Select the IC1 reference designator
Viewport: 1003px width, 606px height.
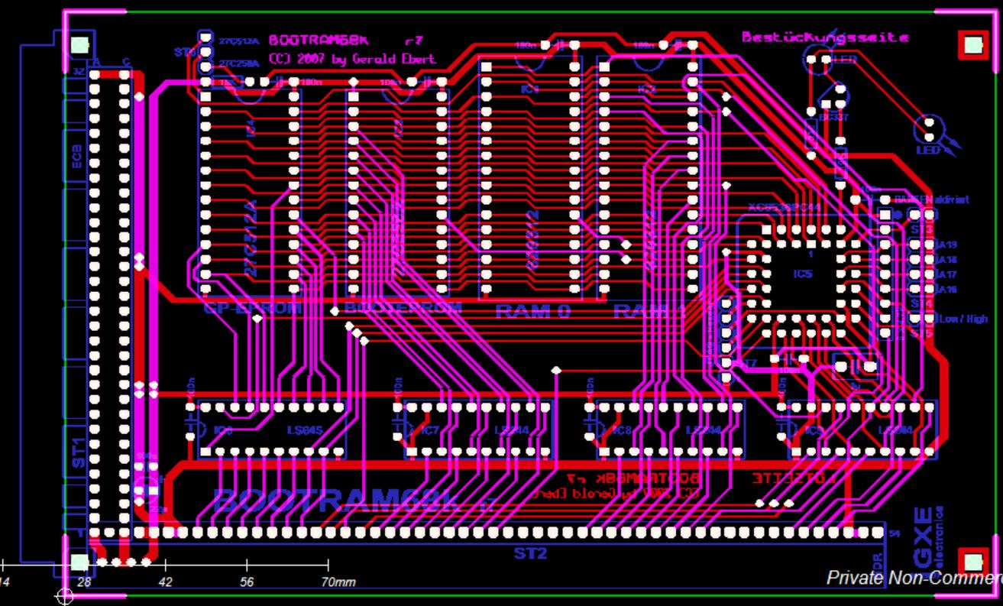point(531,89)
